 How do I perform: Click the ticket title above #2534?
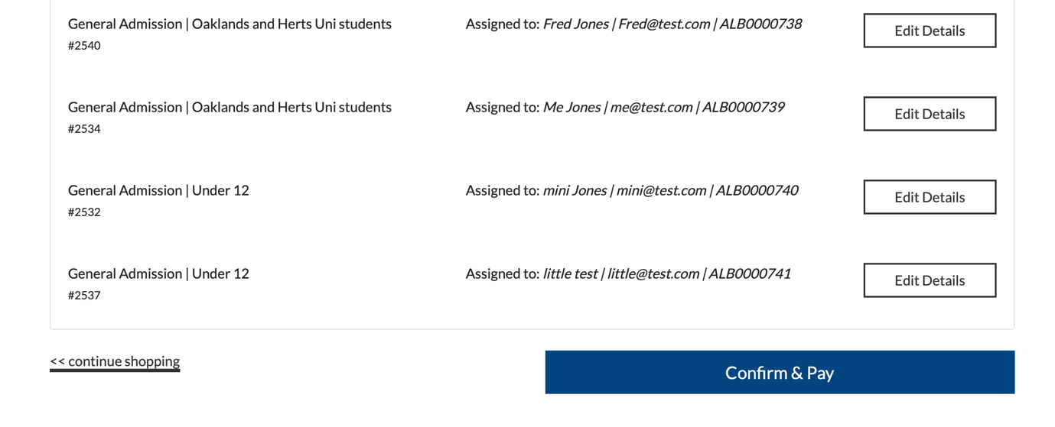coord(230,107)
